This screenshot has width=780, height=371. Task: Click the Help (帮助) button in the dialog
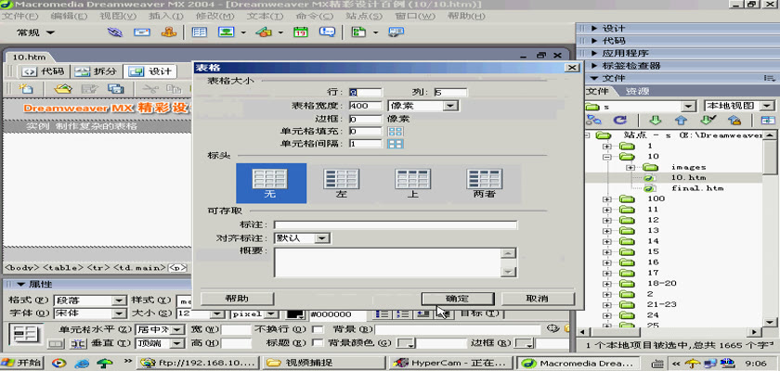[x=238, y=299]
